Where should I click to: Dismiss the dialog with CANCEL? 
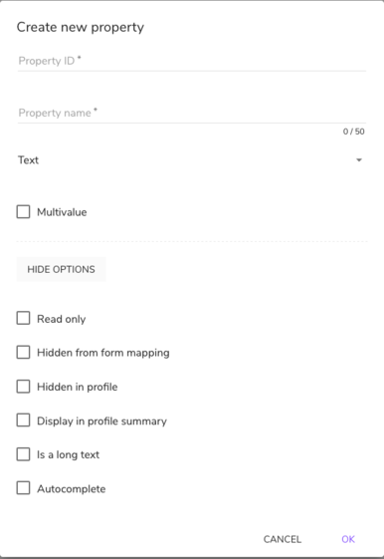click(x=283, y=539)
